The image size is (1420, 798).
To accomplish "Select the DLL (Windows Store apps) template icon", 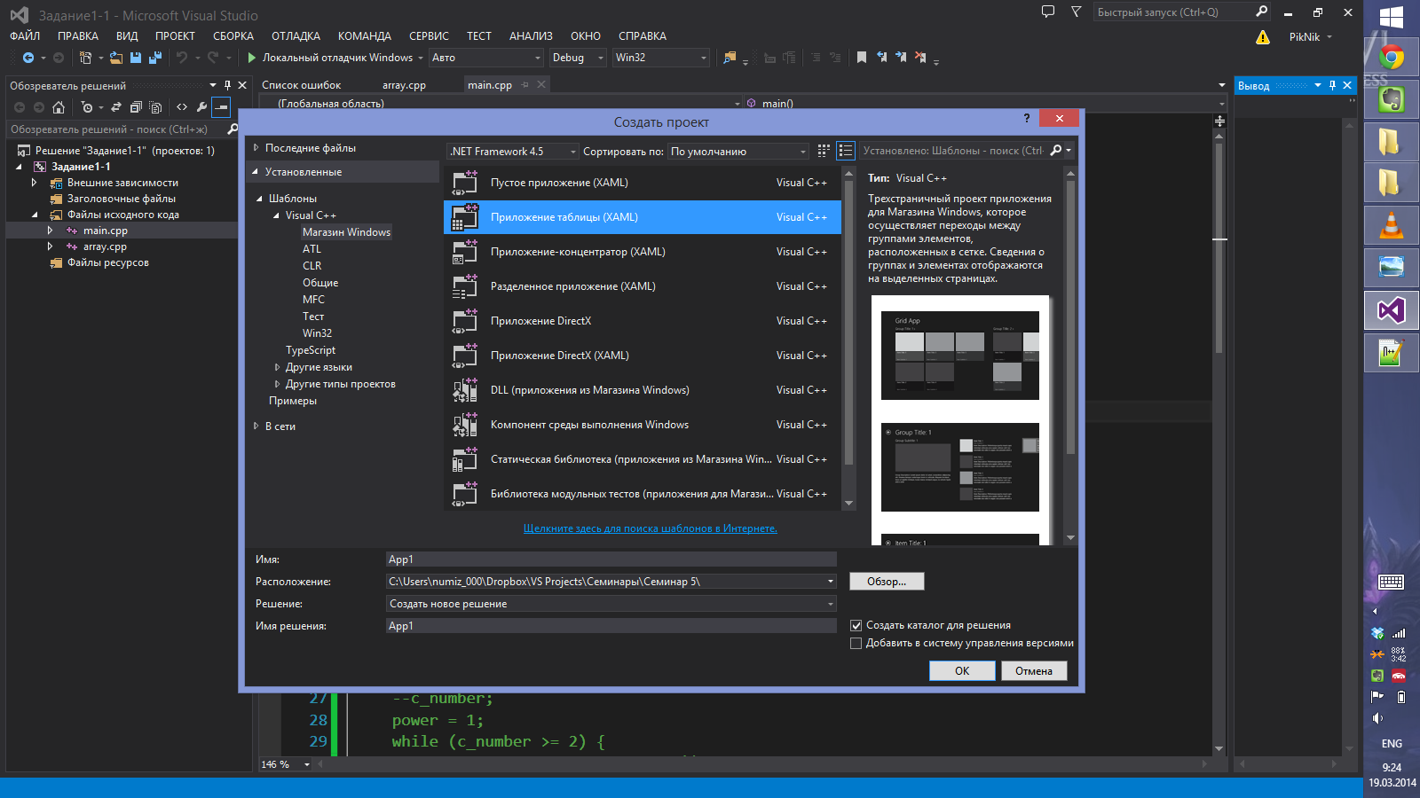I will 465,390.
